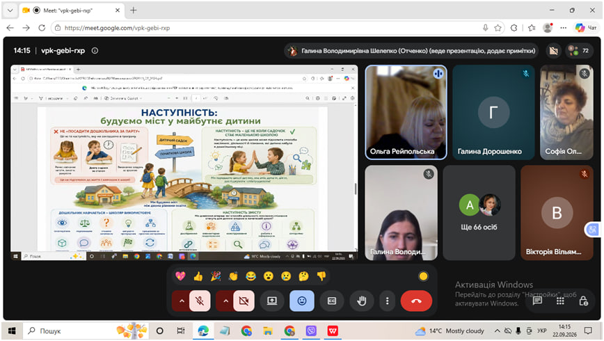
Task: Expand video settings arrow beside camera
Action: [225, 301]
